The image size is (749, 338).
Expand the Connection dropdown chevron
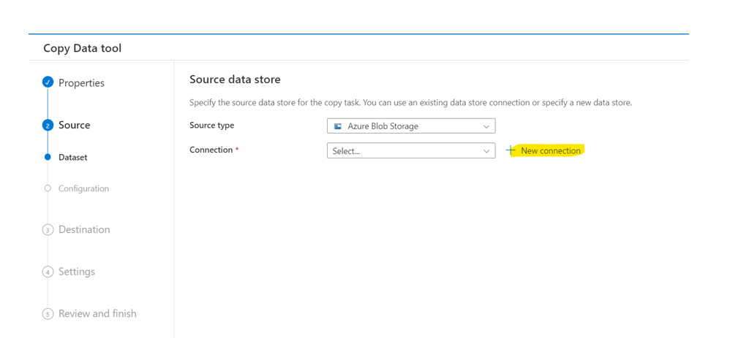pos(486,151)
